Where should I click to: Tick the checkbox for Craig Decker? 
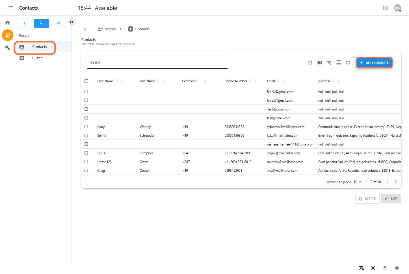86,170
